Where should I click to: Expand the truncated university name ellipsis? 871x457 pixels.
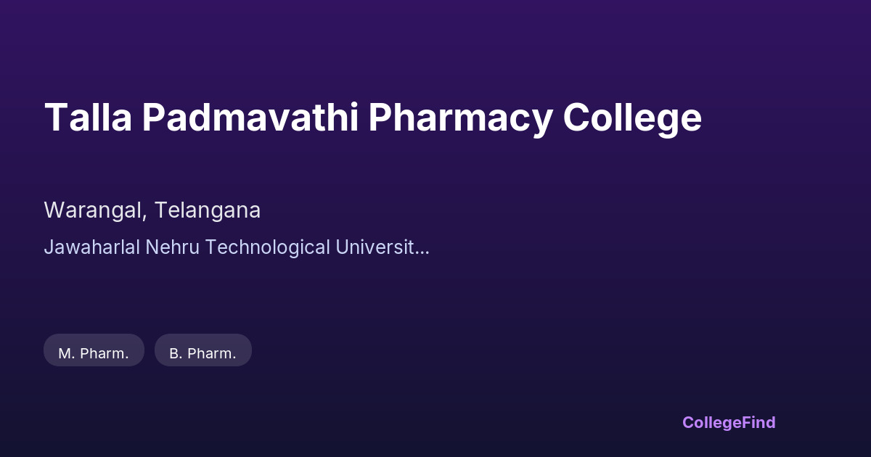tap(422, 247)
